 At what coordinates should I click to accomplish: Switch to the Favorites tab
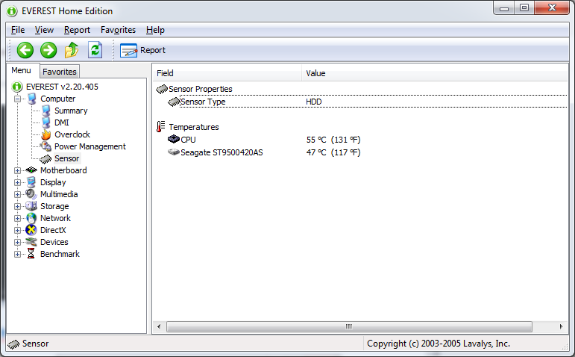[x=60, y=72]
